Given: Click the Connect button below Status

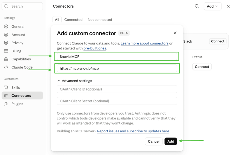Looking at the screenshot, I should [202, 67].
